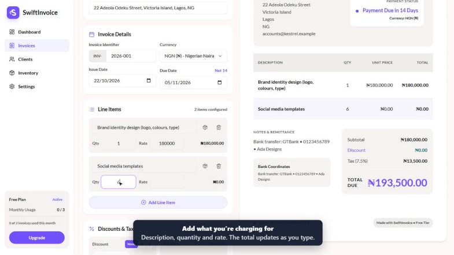Pick inventory item for Social media templates

pos(205,166)
